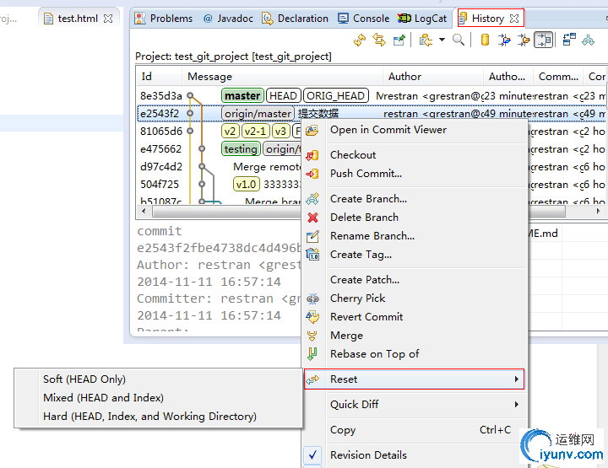Open the Declaration tab
This screenshot has height=468, width=608.
pyautogui.click(x=295, y=19)
